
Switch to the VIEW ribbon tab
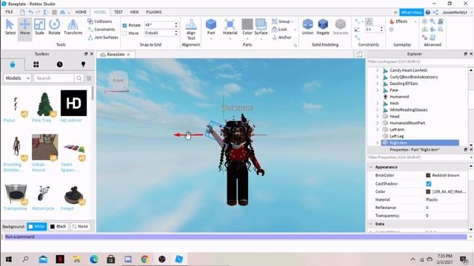(134, 12)
